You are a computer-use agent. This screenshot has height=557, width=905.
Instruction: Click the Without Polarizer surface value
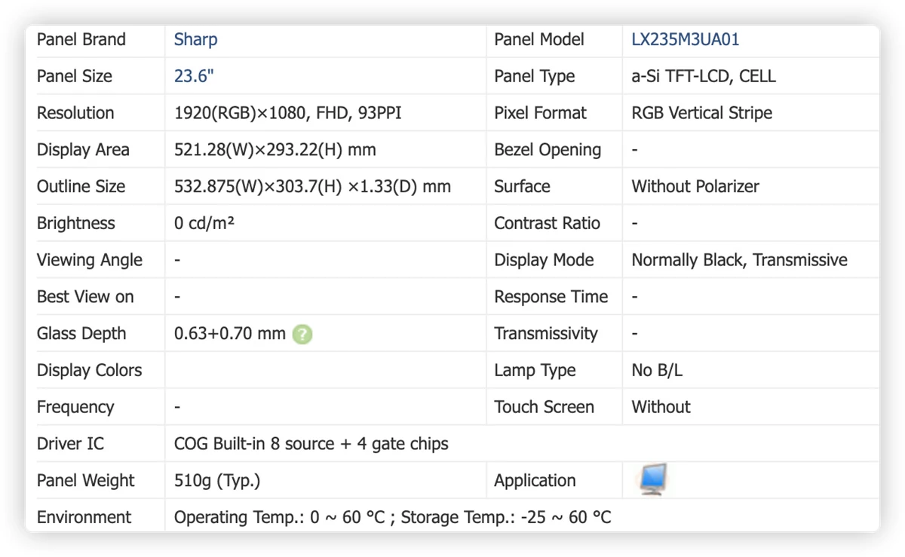(x=695, y=186)
